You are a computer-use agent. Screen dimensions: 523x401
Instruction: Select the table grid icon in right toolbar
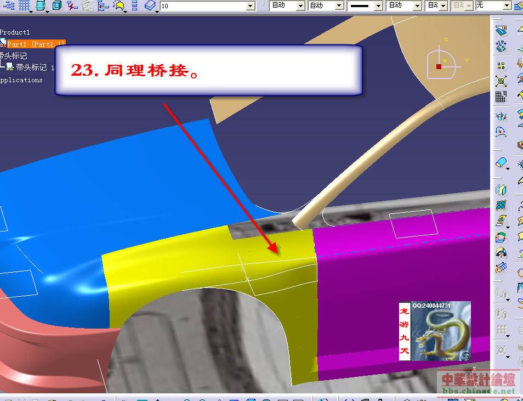click(501, 97)
